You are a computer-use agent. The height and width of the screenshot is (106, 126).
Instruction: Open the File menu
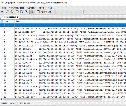pyautogui.click(x=4, y=8)
